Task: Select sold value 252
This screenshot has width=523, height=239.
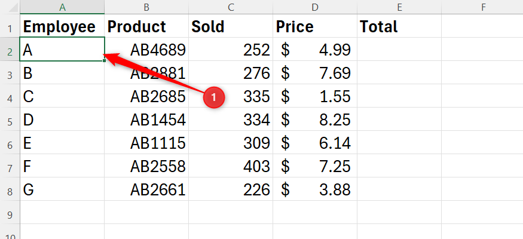Action: point(231,50)
